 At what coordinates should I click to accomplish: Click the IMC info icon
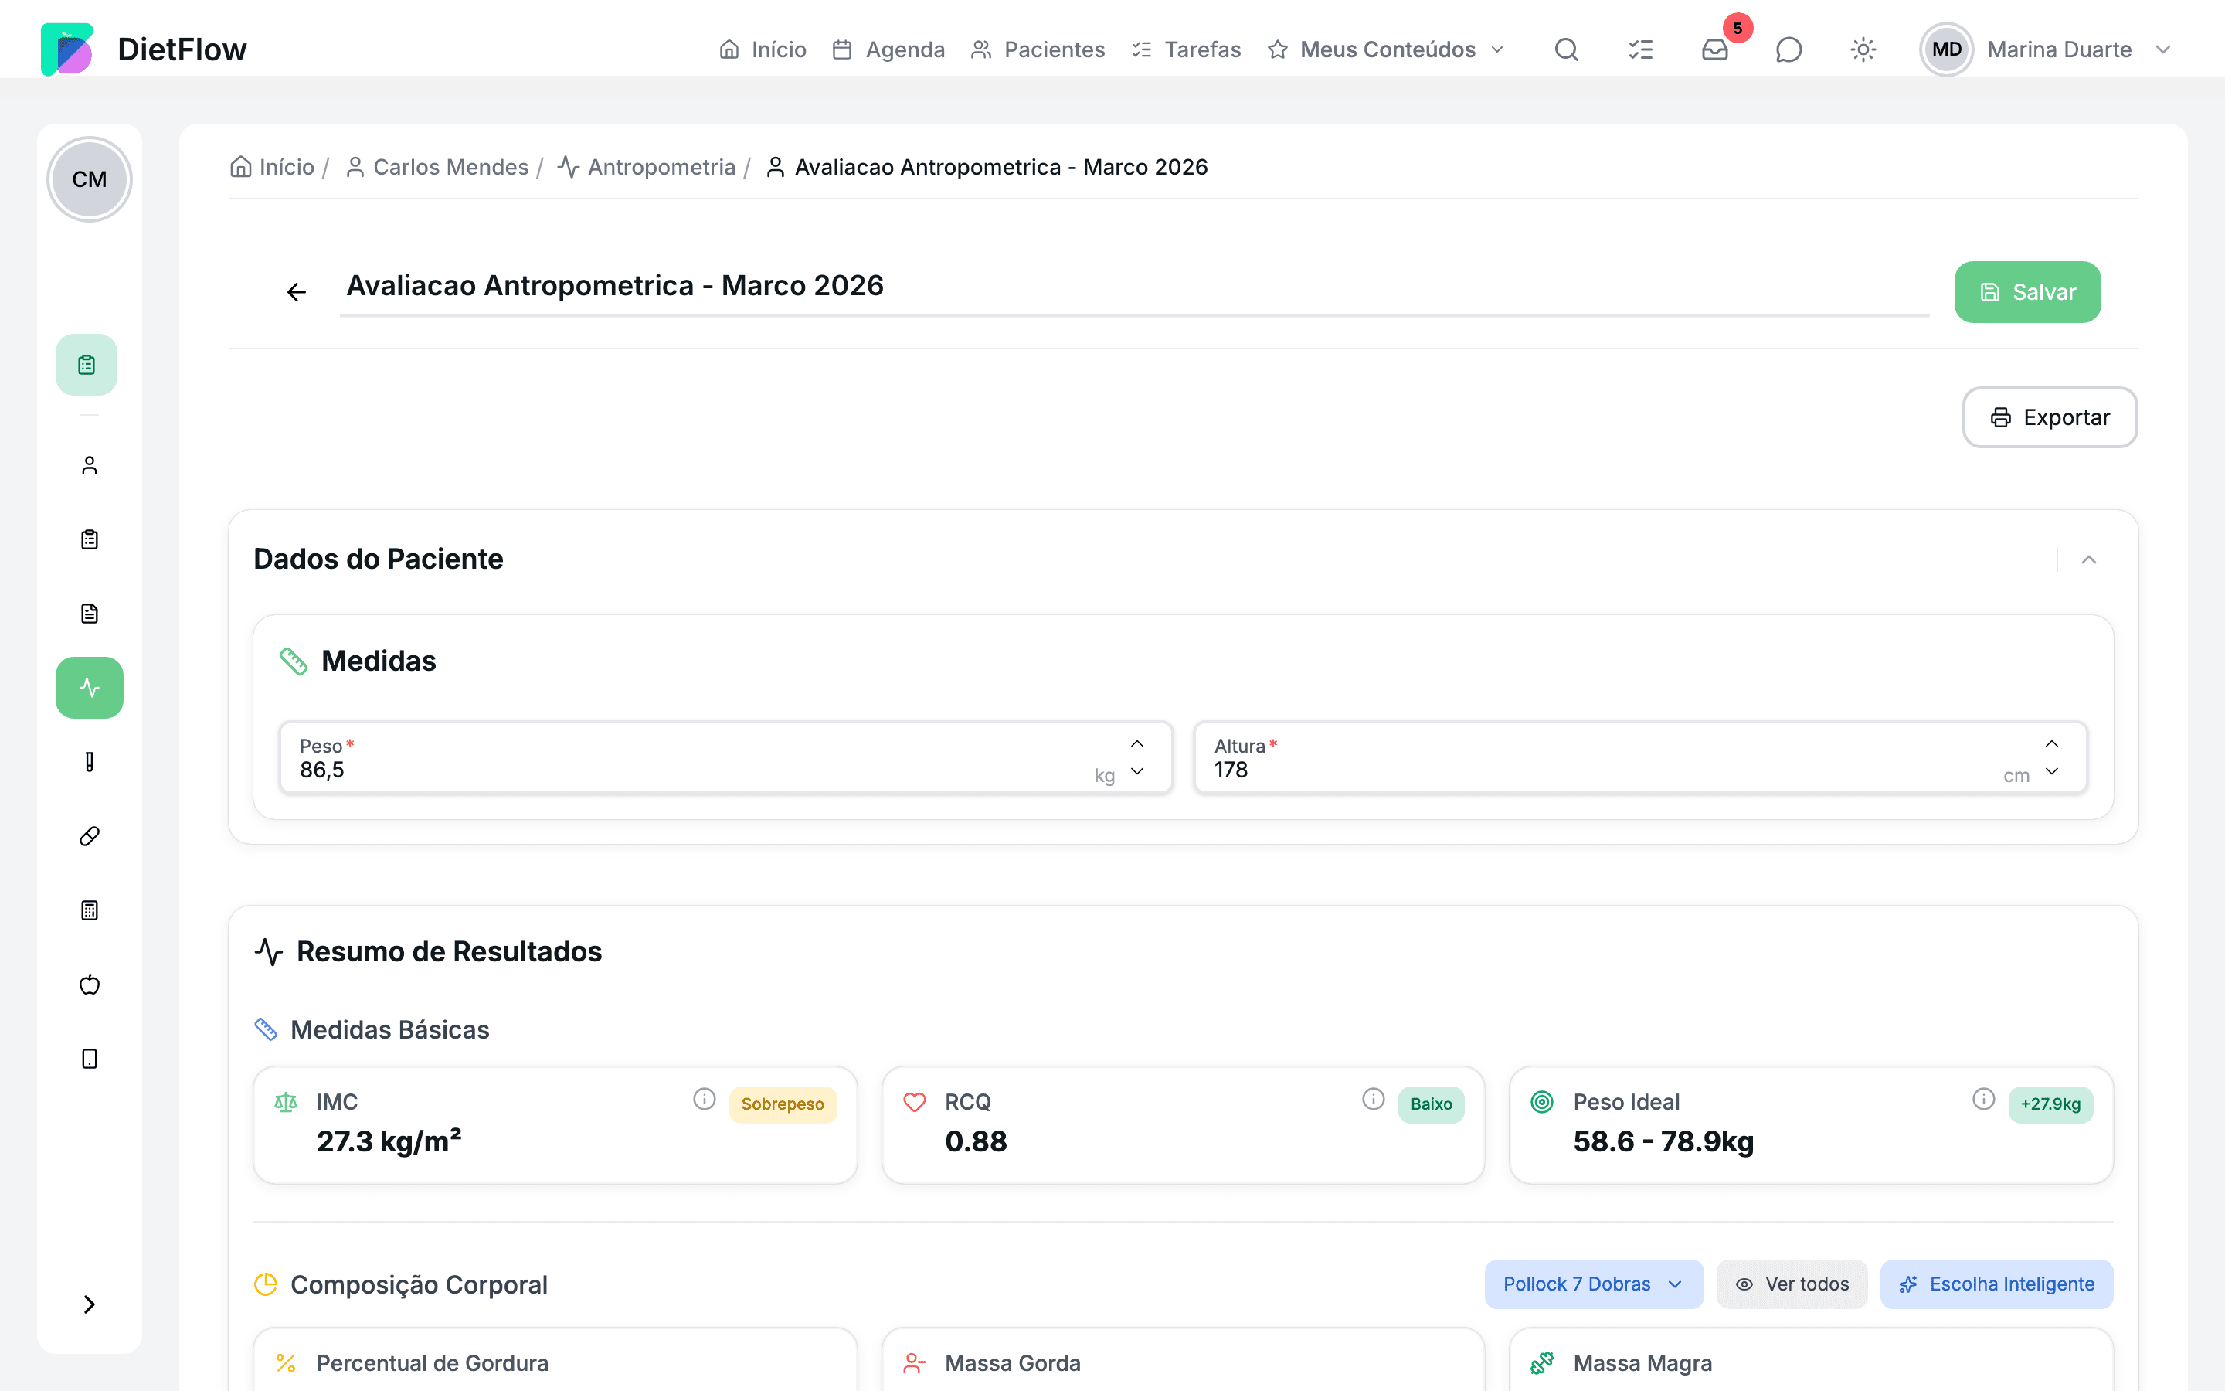705,1100
